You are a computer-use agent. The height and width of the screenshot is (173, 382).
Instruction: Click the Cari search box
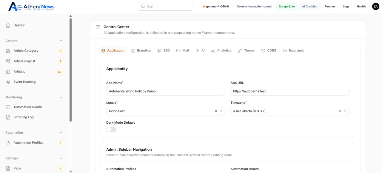[x=166, y=6]
